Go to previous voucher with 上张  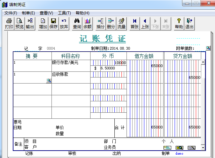point(145,23)
